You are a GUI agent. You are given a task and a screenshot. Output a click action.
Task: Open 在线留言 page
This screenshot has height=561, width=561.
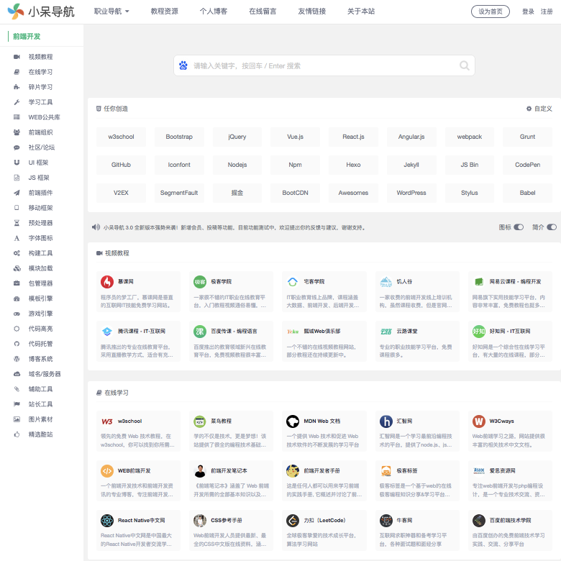tap(263, 12)
